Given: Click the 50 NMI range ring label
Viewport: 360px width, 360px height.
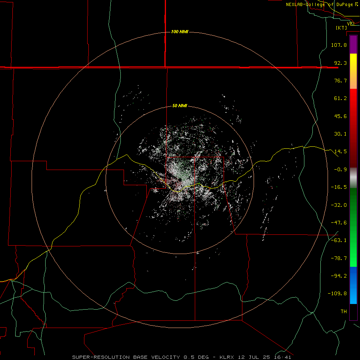Looking at the screenshot, I should coord(180,106).
